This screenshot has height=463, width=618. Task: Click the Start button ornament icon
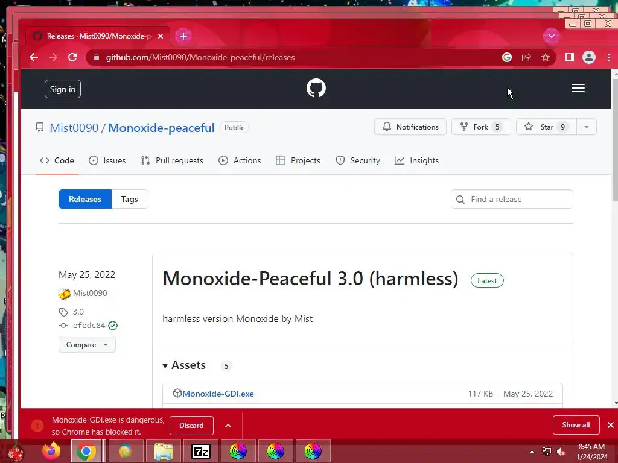coord(16,452)
